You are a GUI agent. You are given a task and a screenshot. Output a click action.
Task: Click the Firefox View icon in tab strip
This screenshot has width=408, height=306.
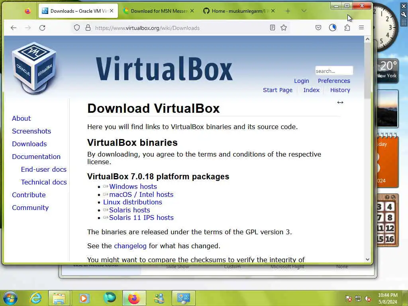tap(27, 11)
